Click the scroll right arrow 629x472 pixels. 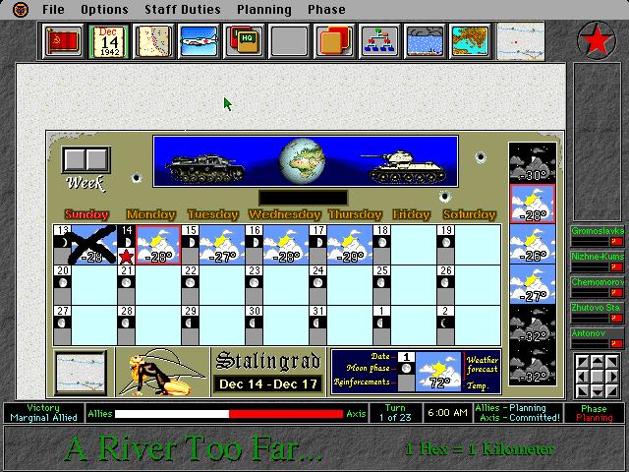point(612,377)
